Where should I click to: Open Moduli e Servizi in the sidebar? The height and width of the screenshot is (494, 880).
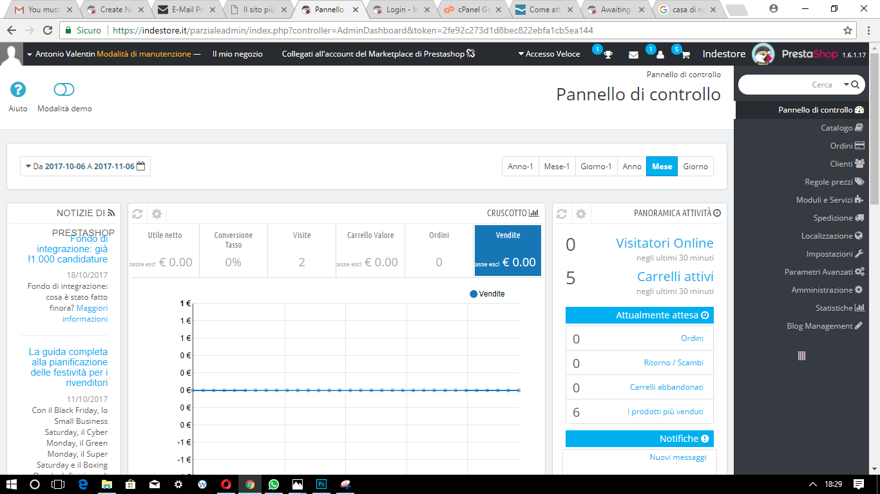830,200
